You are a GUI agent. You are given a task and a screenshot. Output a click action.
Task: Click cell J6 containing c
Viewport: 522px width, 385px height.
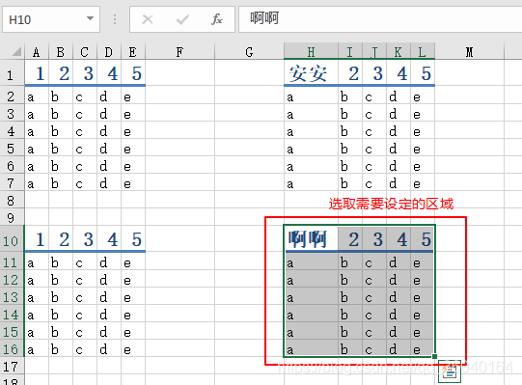(x=374, y=166)
